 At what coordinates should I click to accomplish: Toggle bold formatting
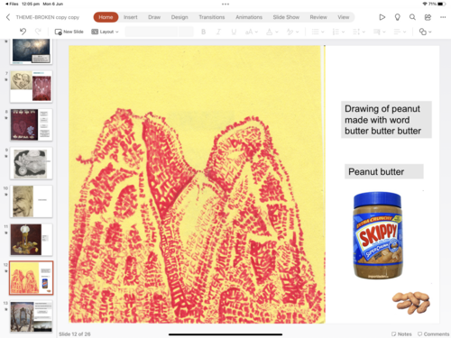[x=203, y=32]
